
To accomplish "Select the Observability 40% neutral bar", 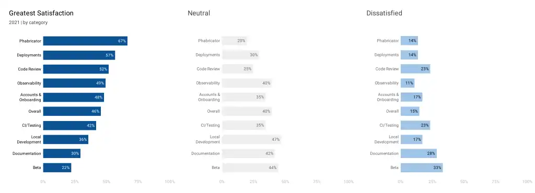I will (247, 83).
